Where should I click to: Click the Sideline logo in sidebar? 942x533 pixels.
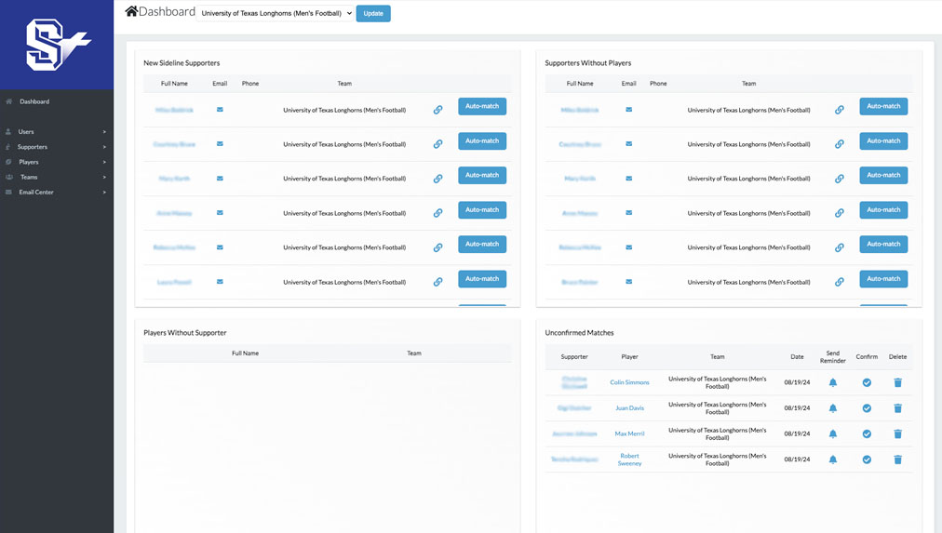click(57, 45)
